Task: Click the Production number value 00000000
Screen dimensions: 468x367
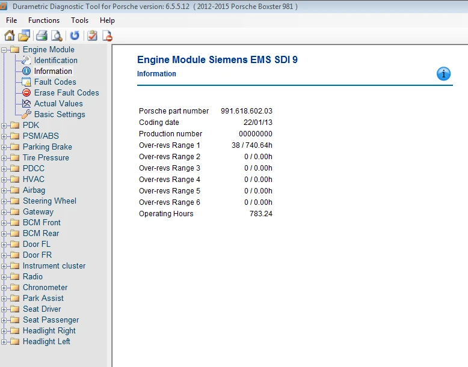Action: pyautogui.click(x=256, y=133)
